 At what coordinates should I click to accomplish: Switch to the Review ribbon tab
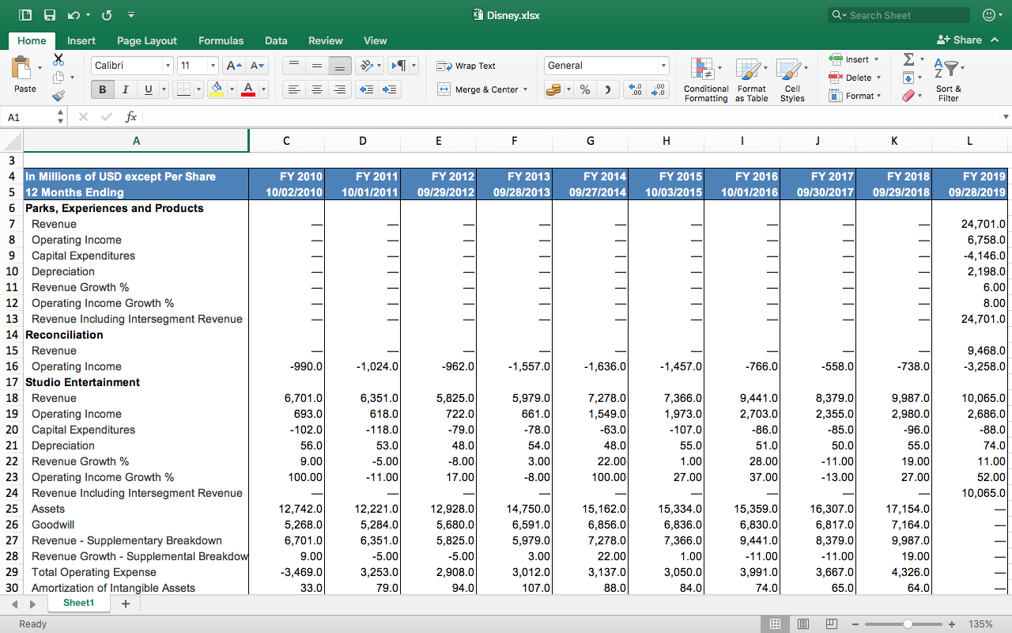tap(326, 40)
